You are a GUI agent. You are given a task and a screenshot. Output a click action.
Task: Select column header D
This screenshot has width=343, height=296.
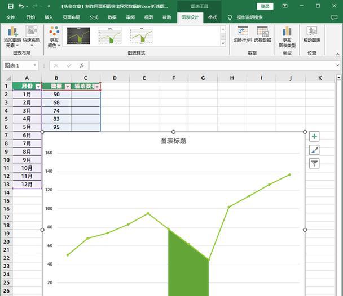click(115, 78)
